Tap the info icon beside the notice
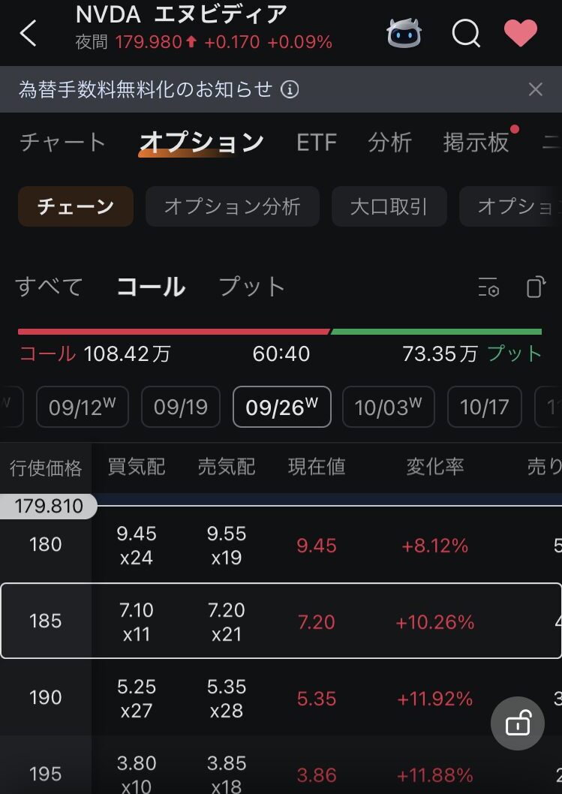562x794 pixels. coord(290,90)
